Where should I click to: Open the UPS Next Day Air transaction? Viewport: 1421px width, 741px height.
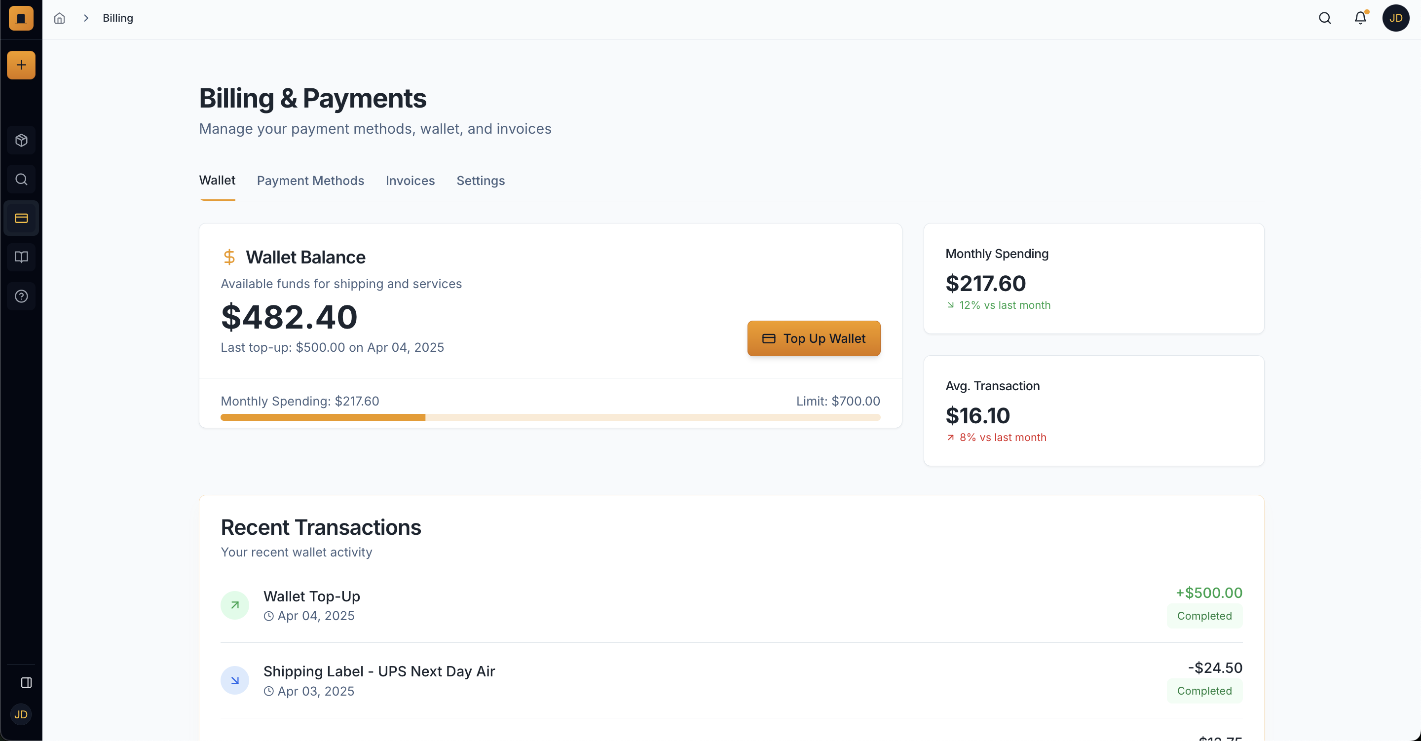tap(731, 680)
